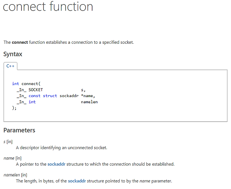
Task: Click the italic 'name' in namelen description
Action: (x=145, y=181)
